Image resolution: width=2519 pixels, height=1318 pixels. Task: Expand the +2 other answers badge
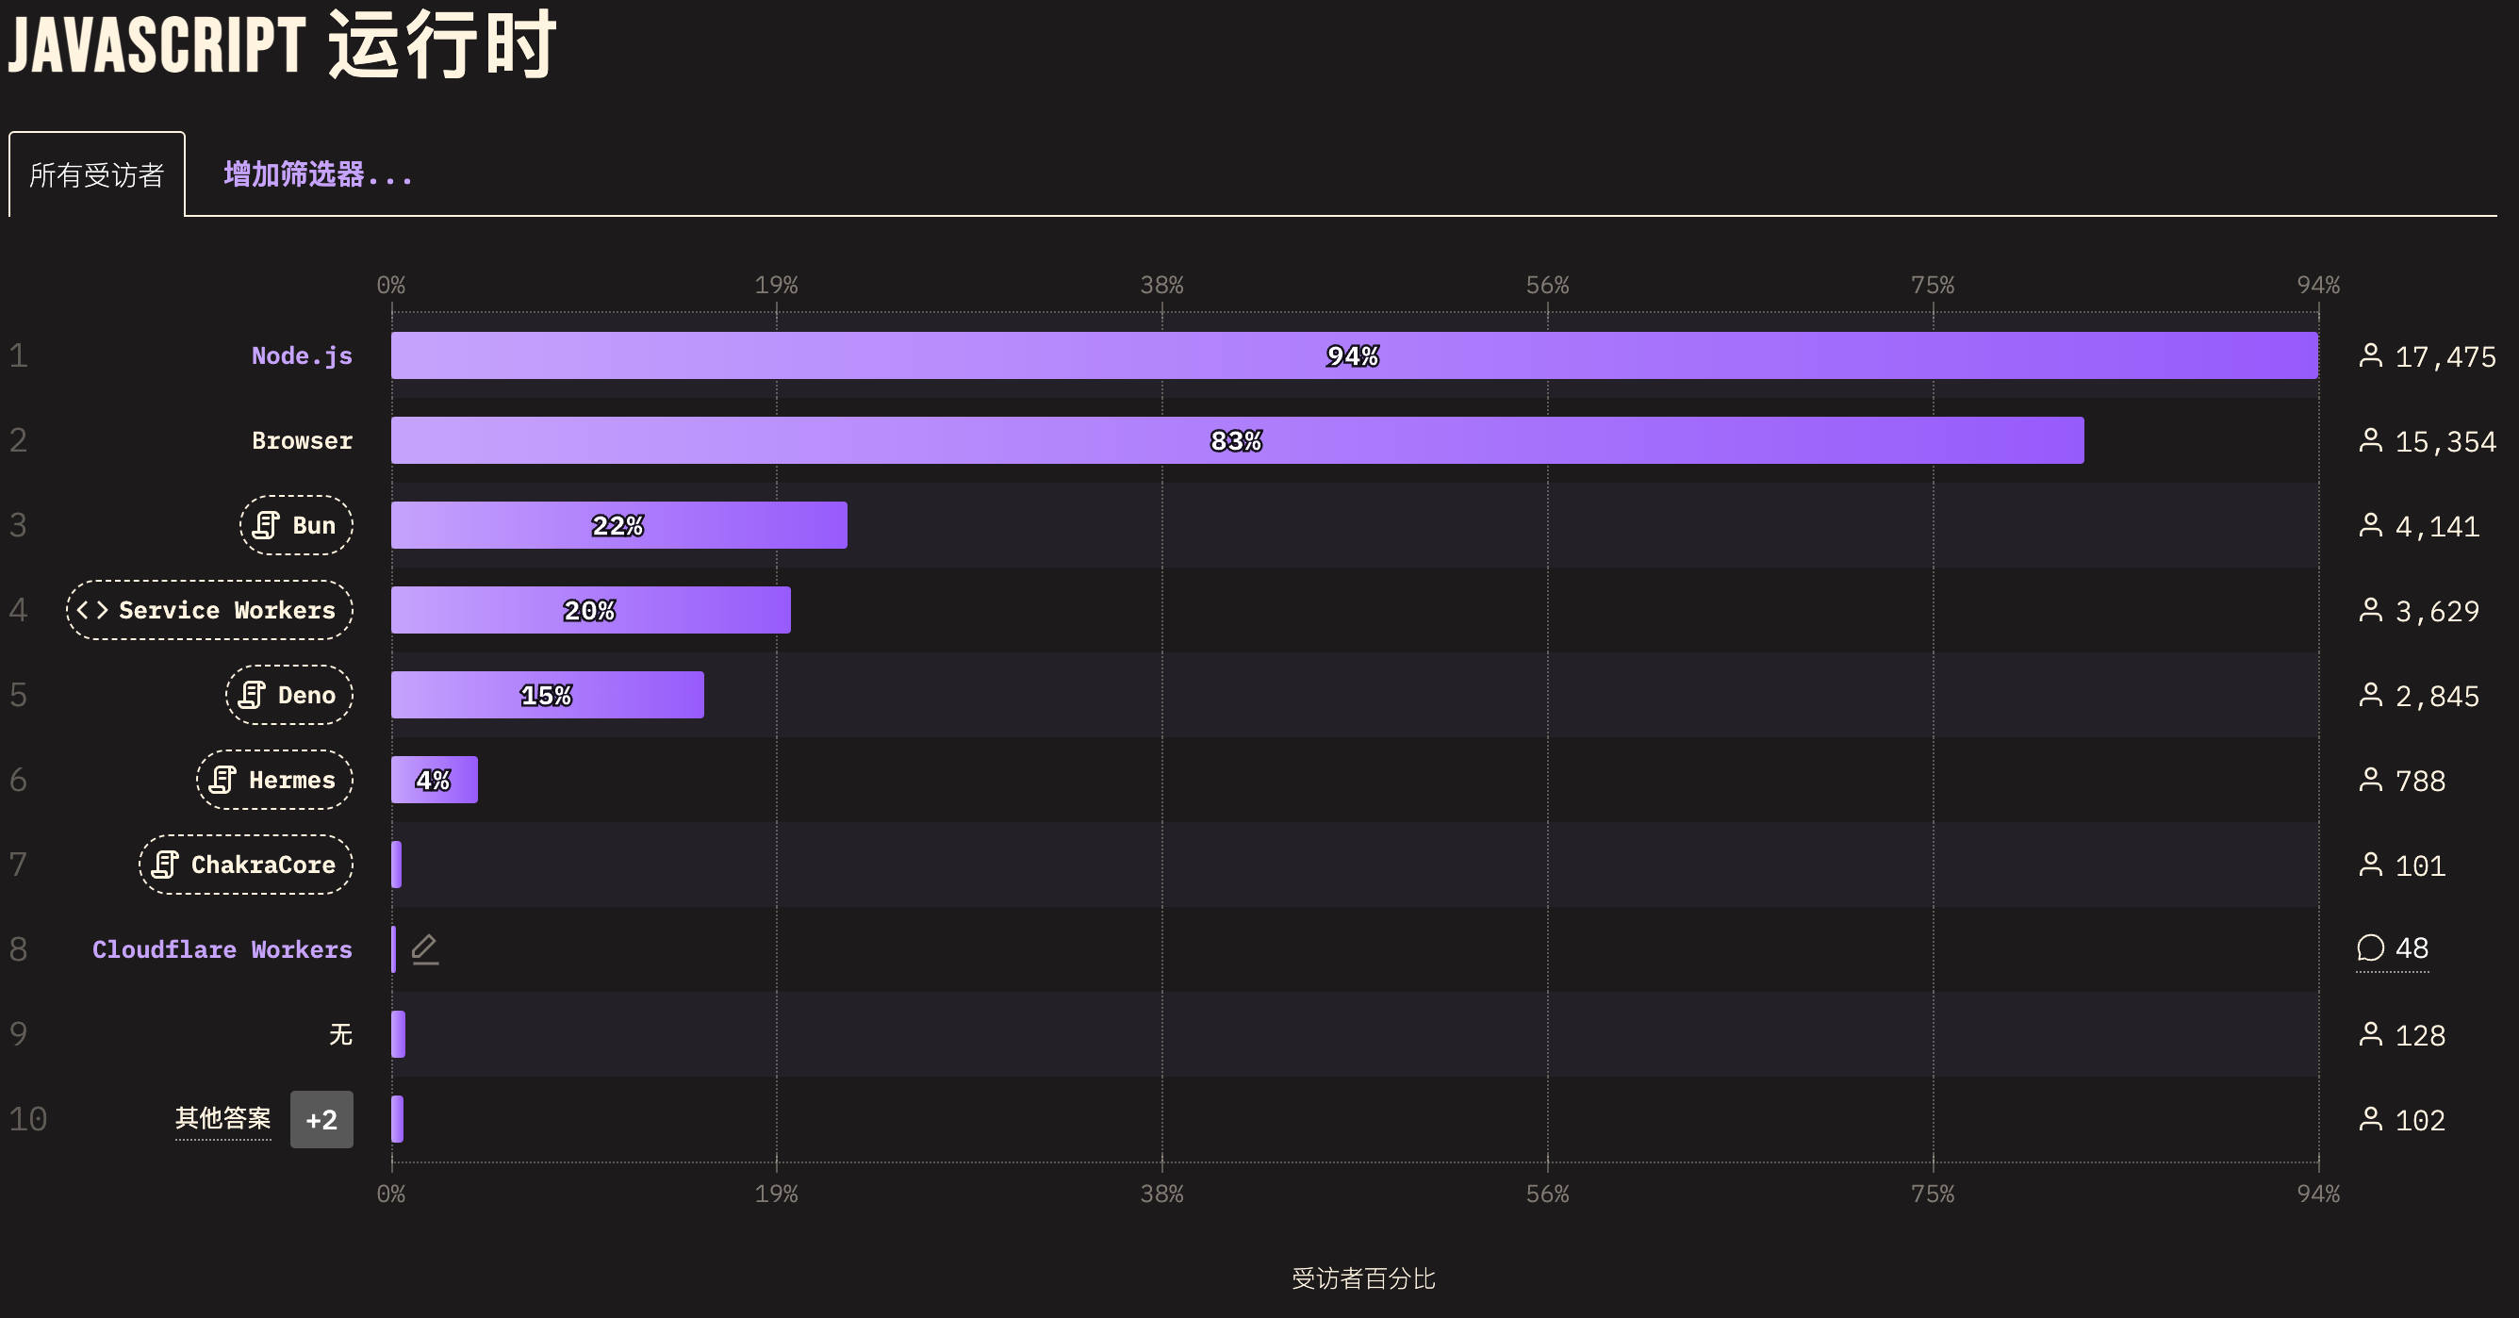tap(321, 1119)
